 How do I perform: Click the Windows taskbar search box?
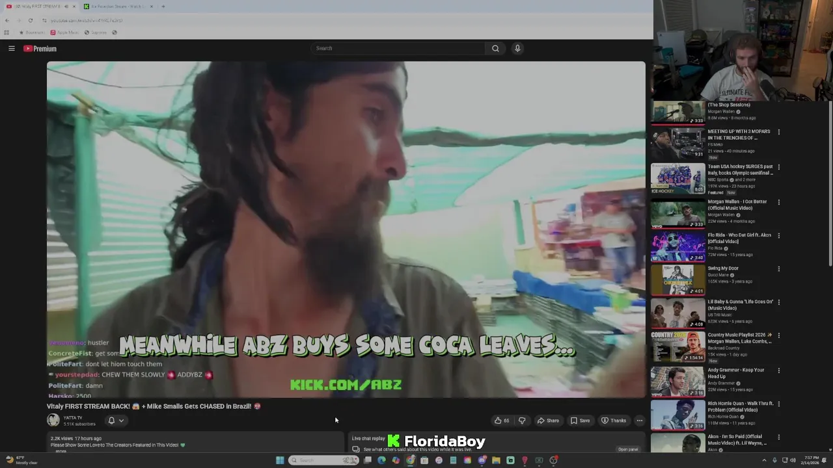pyautogui.click(x=323, y=460)
